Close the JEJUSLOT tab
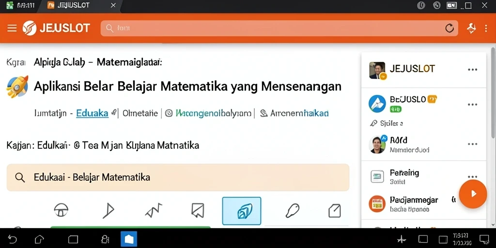The width and height of the screenshot is (496, 248). pyautogui.click(x=113, y=5)
